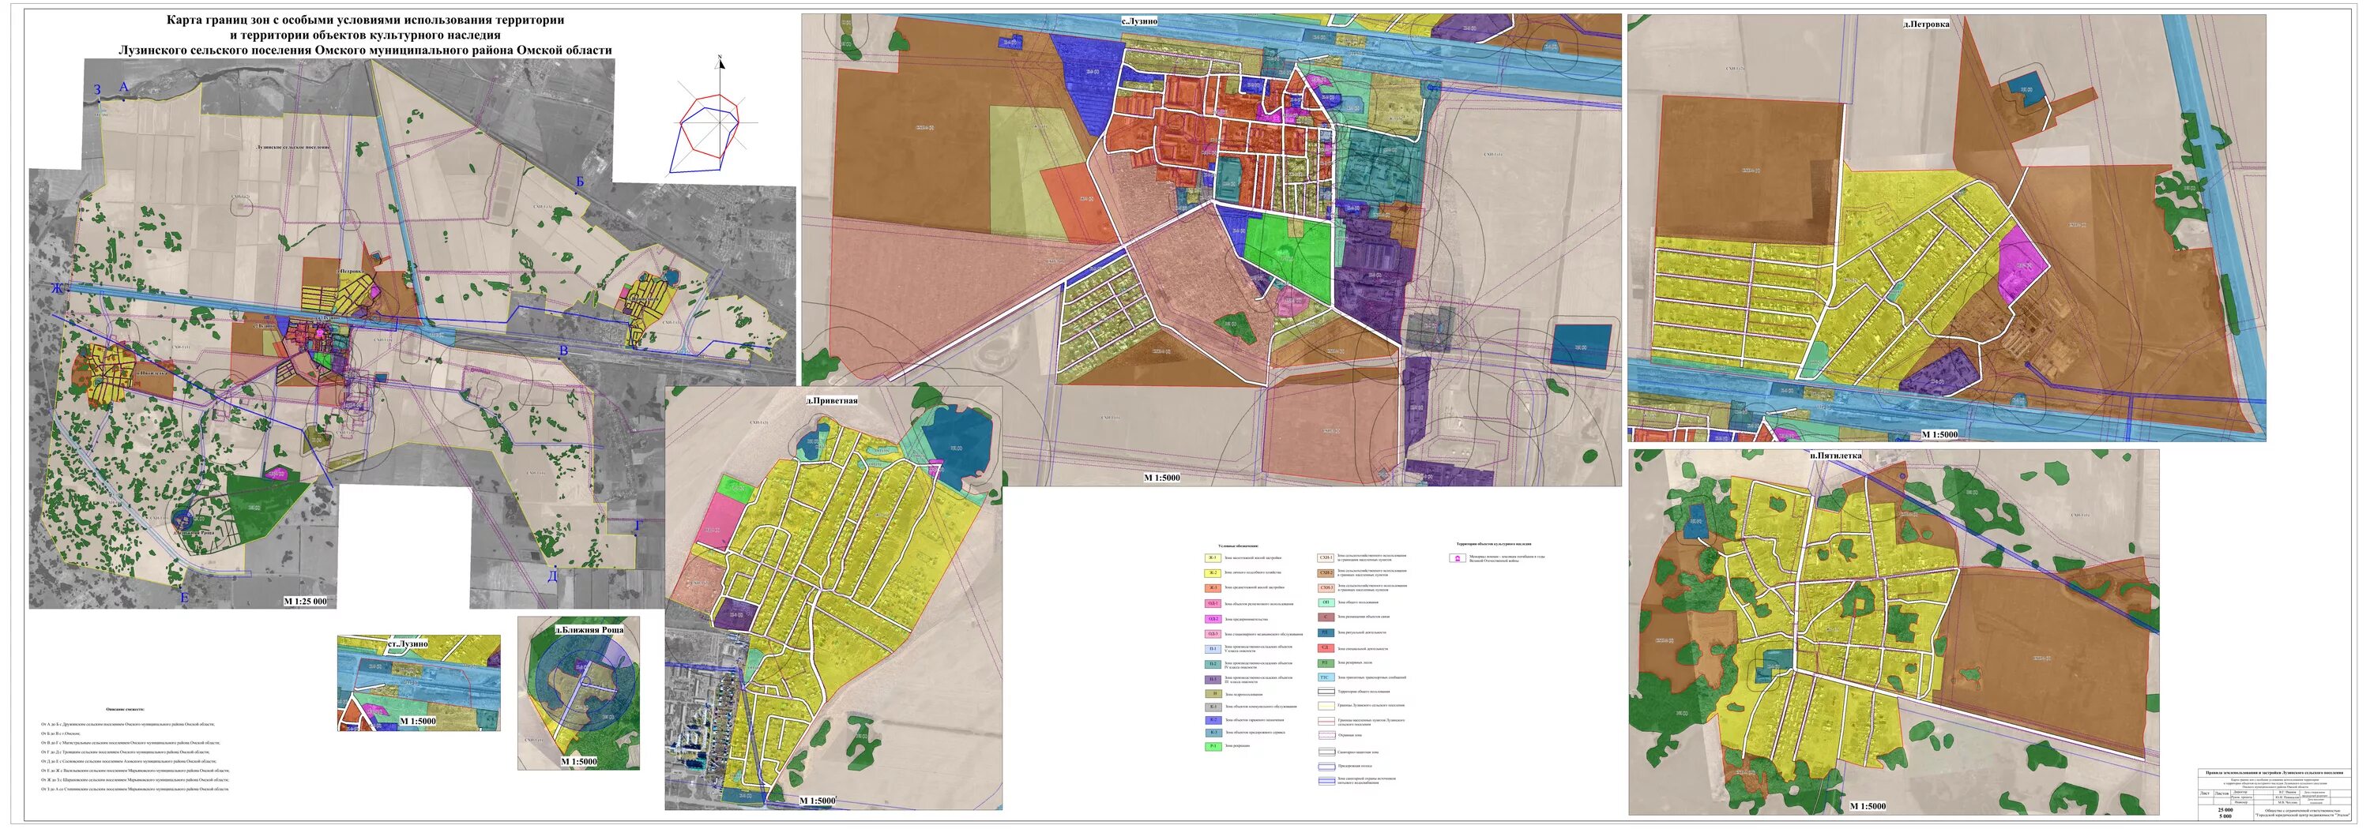Viewport: 2370px width, 829px height.
Task: Click the 'д.Ближняя Роща' inset label
Action: [x=590, y=631]
